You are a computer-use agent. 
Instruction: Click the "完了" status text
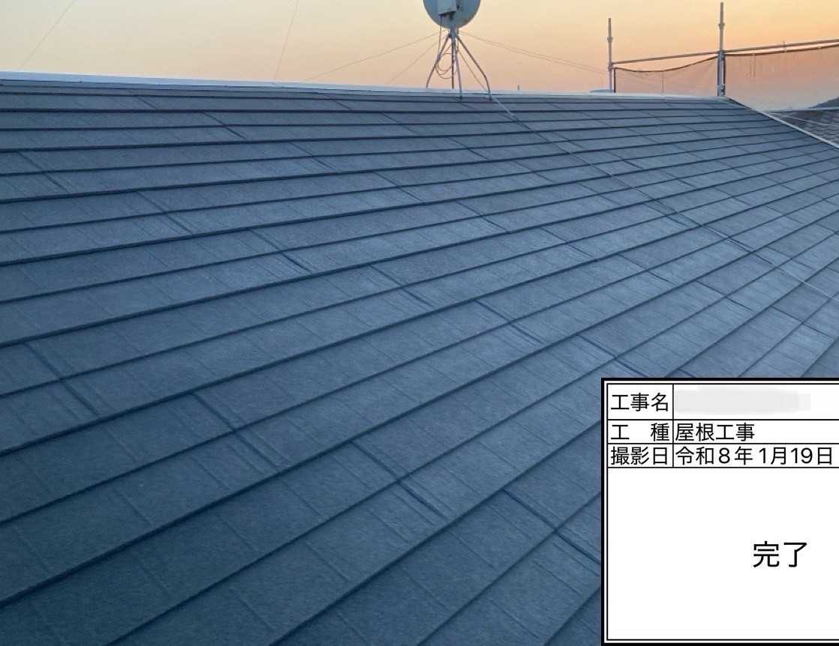tap(780, 555)
